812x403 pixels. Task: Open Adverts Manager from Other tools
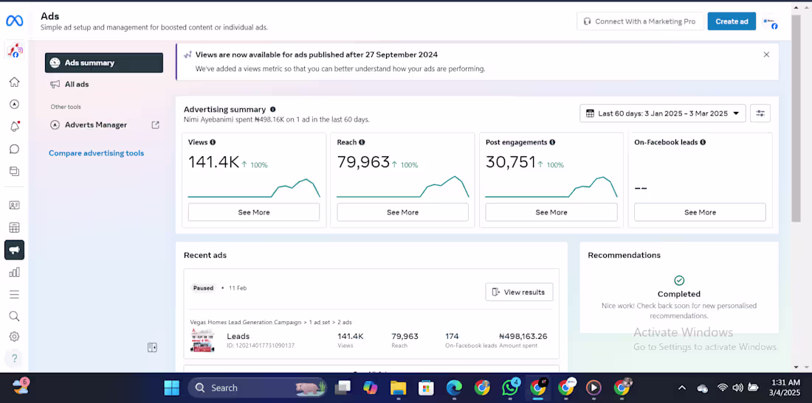point(96,125)
